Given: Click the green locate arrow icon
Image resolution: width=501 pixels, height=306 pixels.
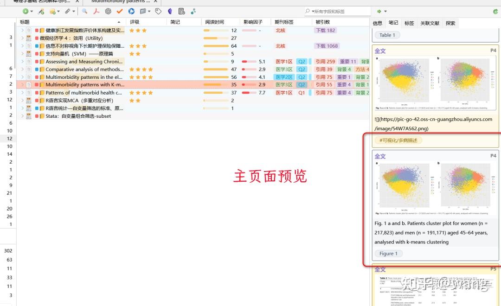Looking at the screenshot, I should point(379,11).
